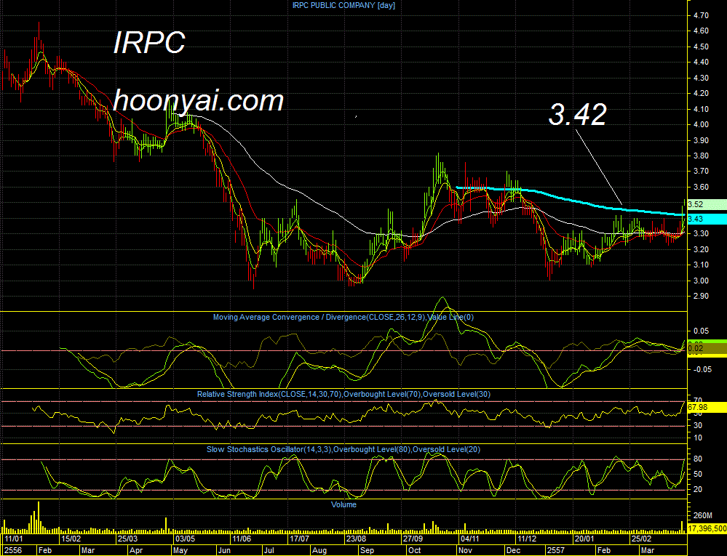Screen dimensions: 727x556
Task: Select the 15/02 date label
Action: click(71, 539)
